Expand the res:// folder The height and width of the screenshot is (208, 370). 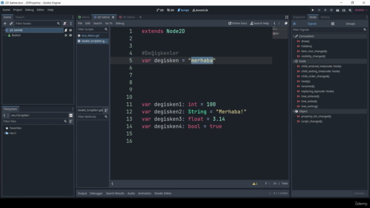tap(4, 133)
